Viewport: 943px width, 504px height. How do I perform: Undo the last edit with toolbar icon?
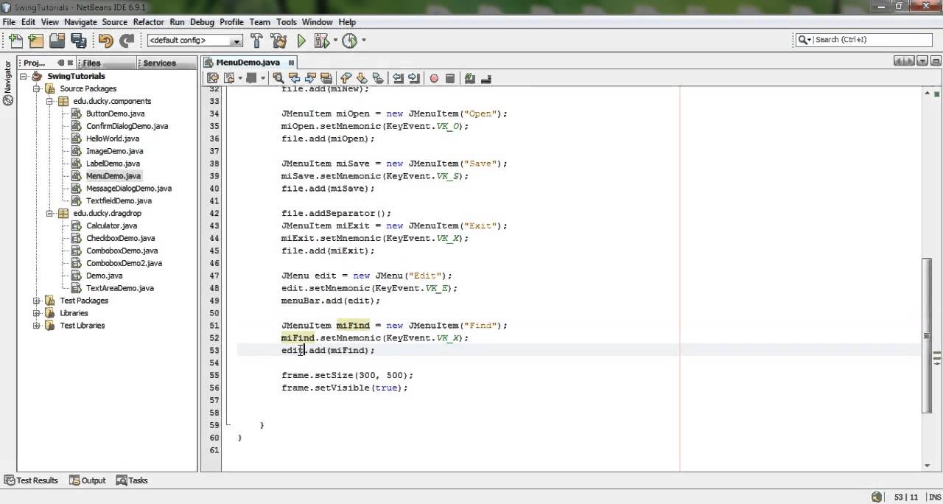pyautogui.click(x=105, y=41)
